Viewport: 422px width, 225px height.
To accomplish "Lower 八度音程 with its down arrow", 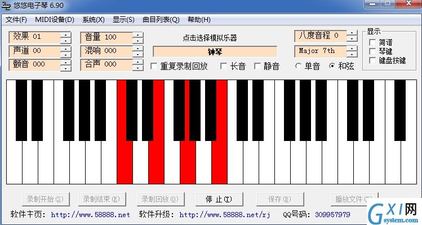I will [x=352, y=38].
